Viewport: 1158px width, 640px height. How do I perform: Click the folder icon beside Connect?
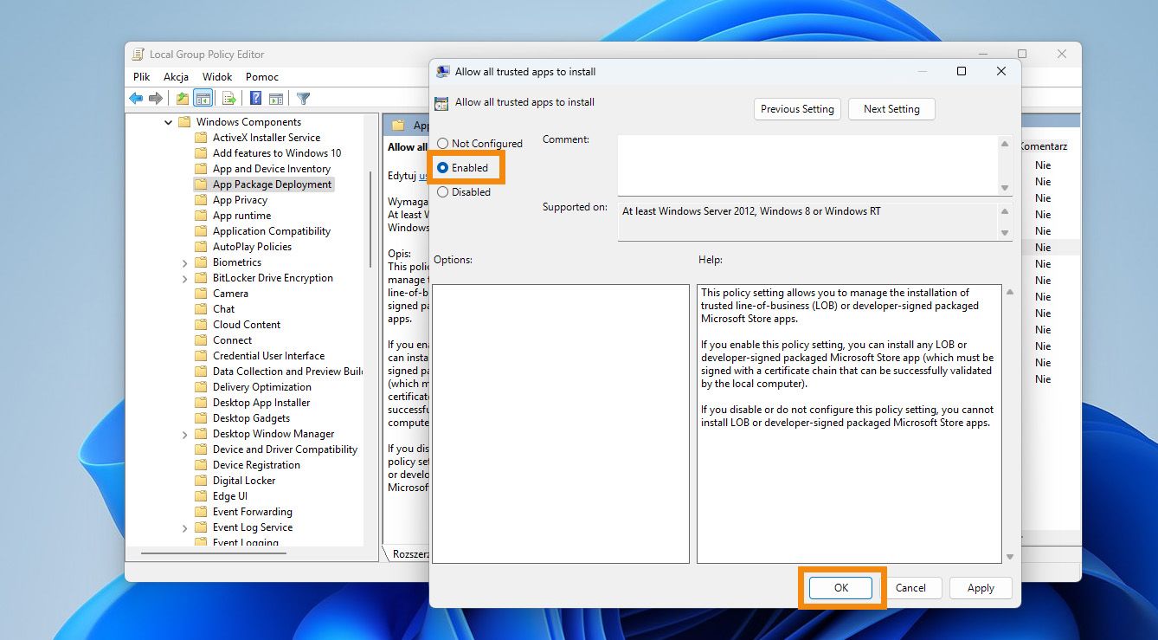(201, 340)
